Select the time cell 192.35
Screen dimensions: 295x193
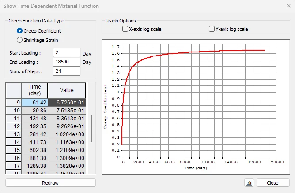pos(34,126)
